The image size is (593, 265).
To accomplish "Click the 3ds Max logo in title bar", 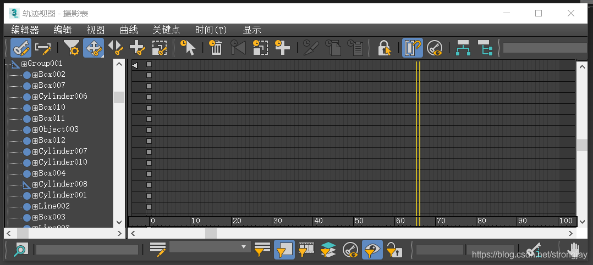I will 14,13.
